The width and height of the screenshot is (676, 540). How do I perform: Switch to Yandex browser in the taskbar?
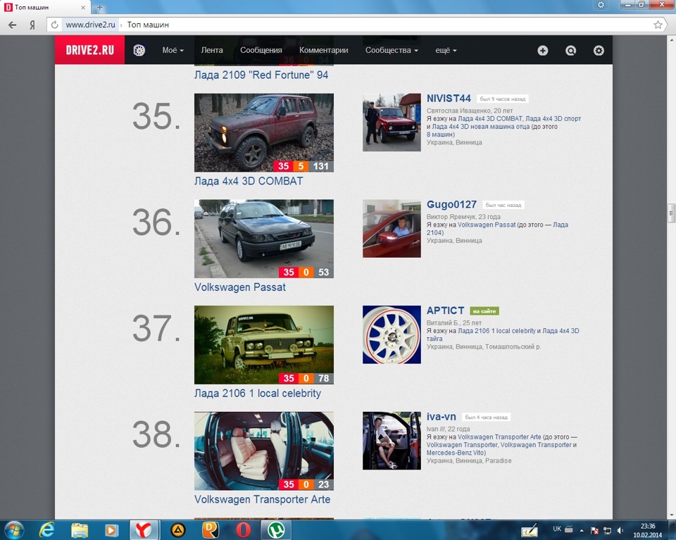[x=144, y=530]
